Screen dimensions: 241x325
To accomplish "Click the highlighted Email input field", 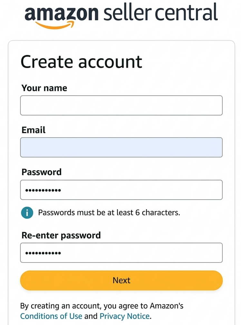I will click(121, 147).
